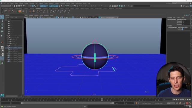Open the viewport color management dropdown

pyautogui.click(x=109, y=17)
